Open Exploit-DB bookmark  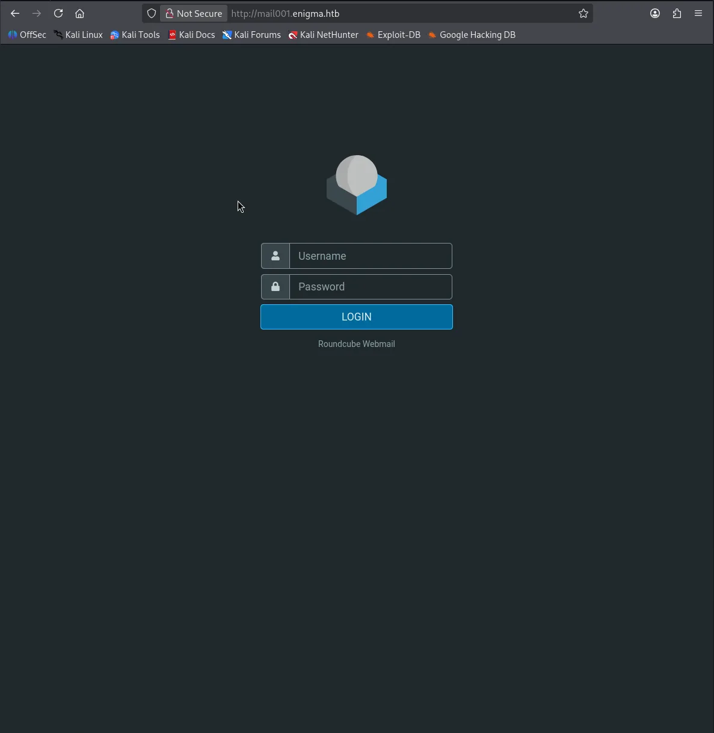click(393, 35)
